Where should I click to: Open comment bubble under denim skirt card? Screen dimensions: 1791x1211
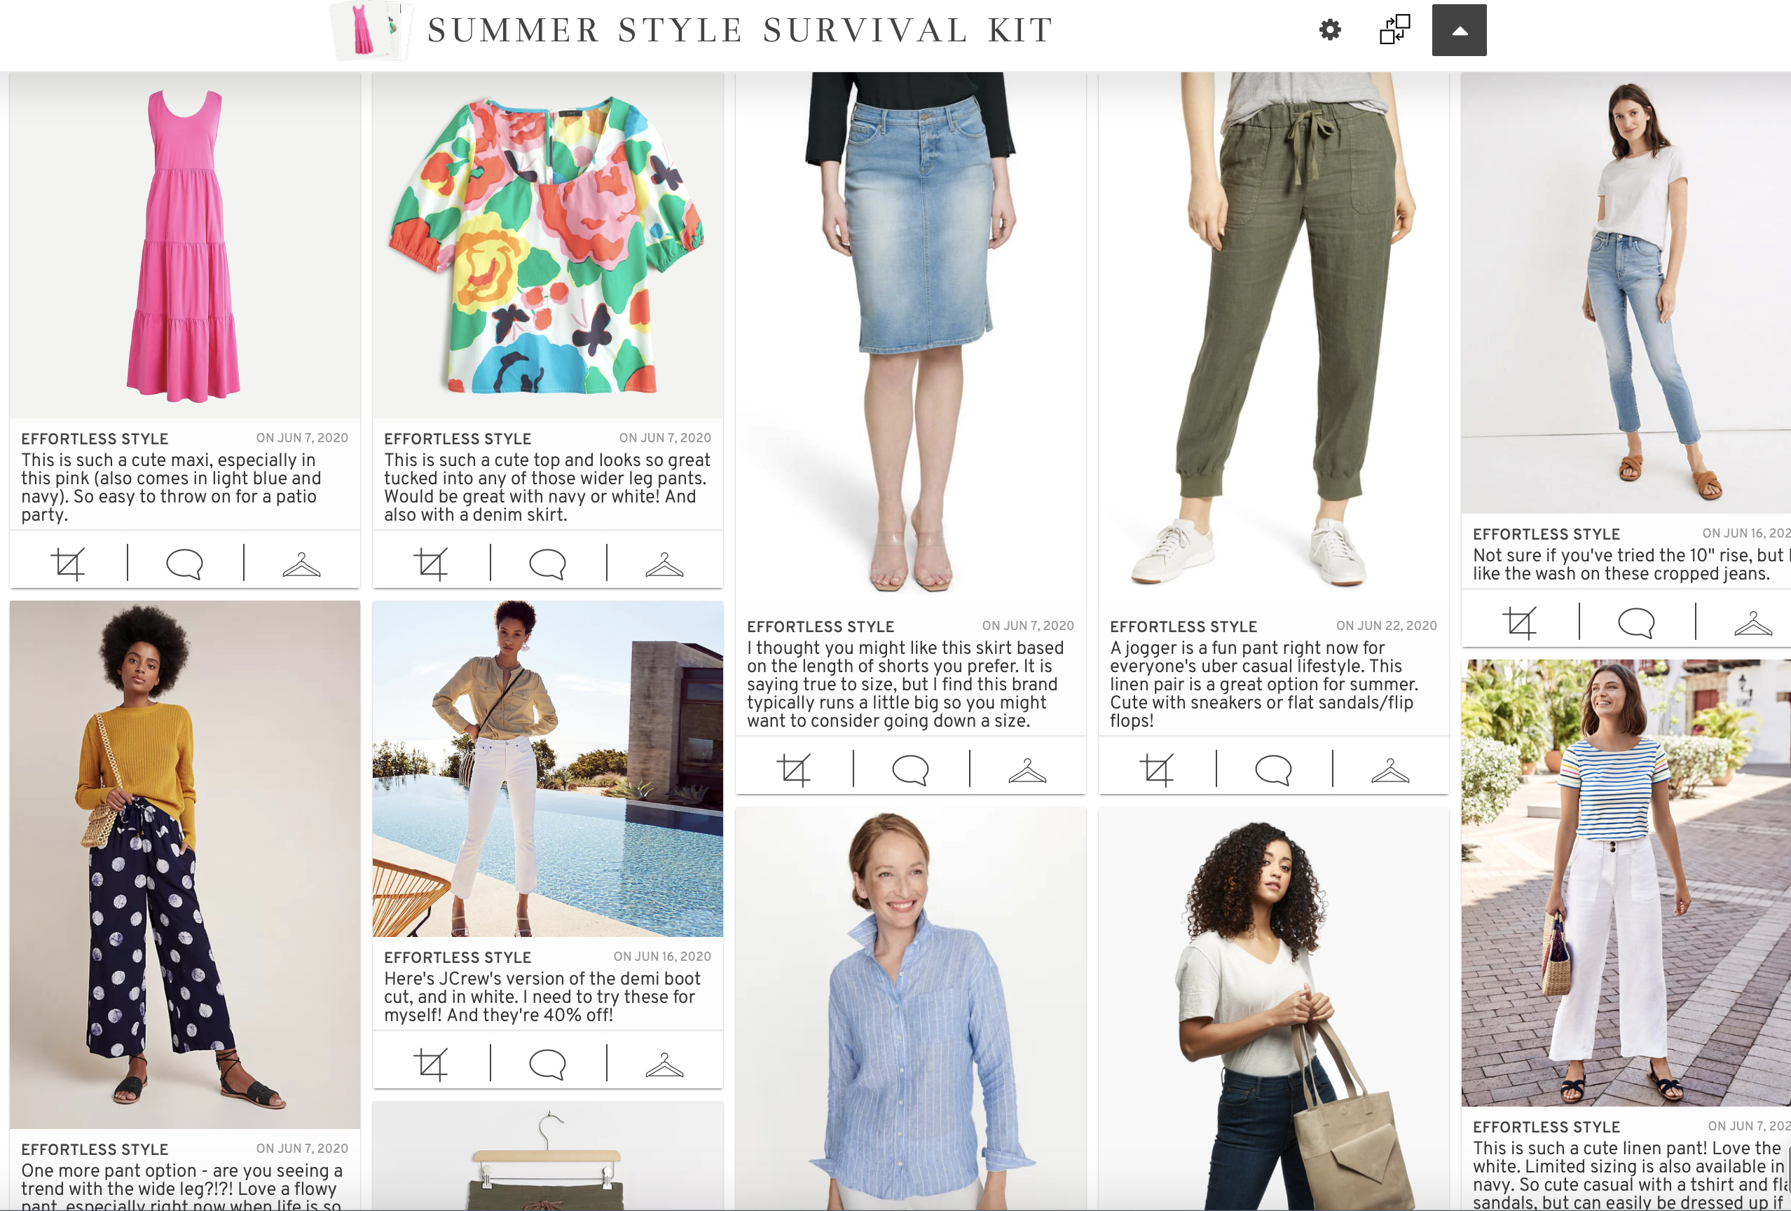(910, 769)
